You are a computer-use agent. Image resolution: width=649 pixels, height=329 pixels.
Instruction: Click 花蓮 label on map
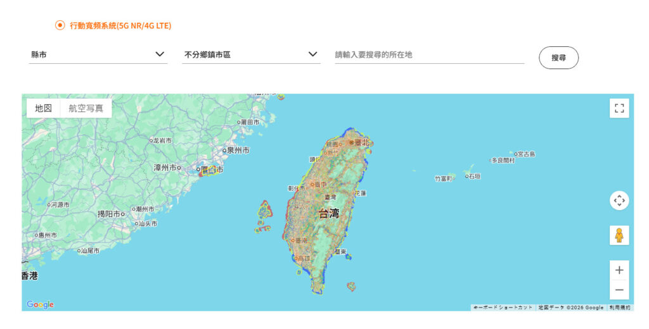tap(361, 193)
